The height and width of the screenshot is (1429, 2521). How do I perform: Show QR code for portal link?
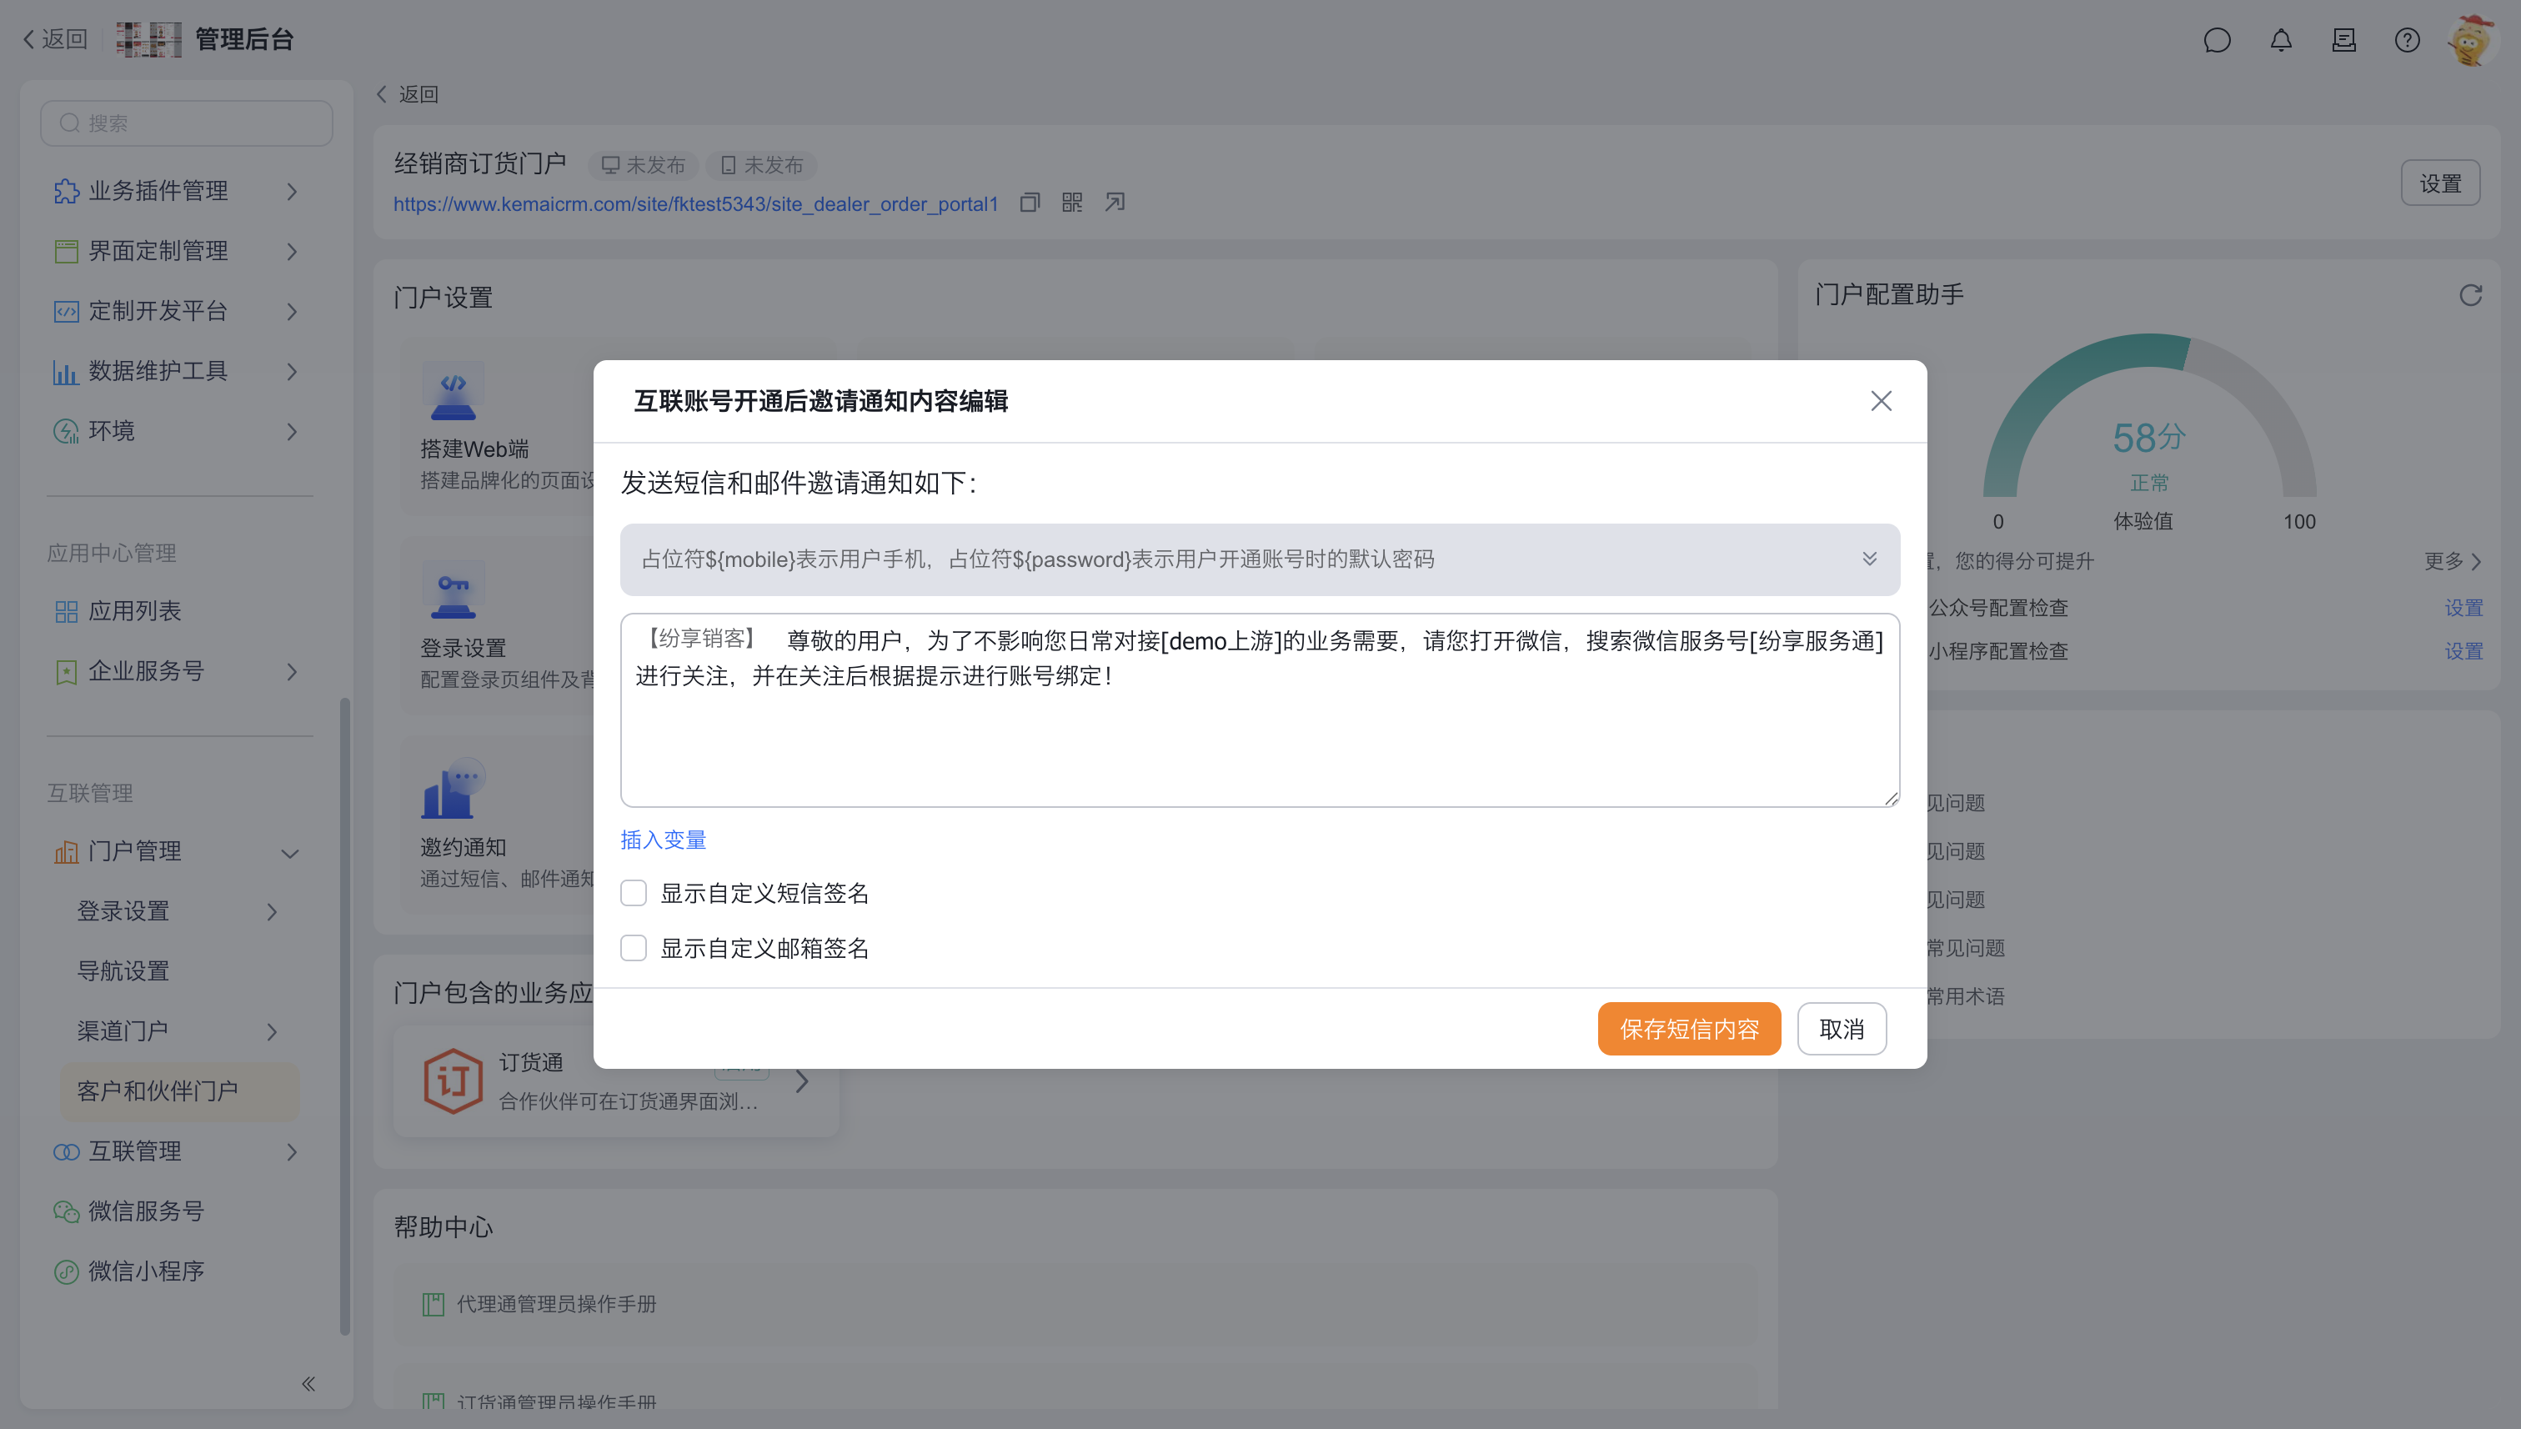coord(1071,203)
